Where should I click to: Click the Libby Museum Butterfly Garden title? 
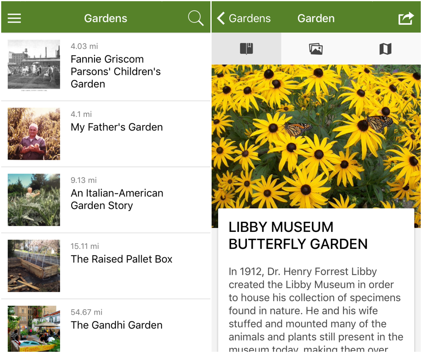coord(298,236)
